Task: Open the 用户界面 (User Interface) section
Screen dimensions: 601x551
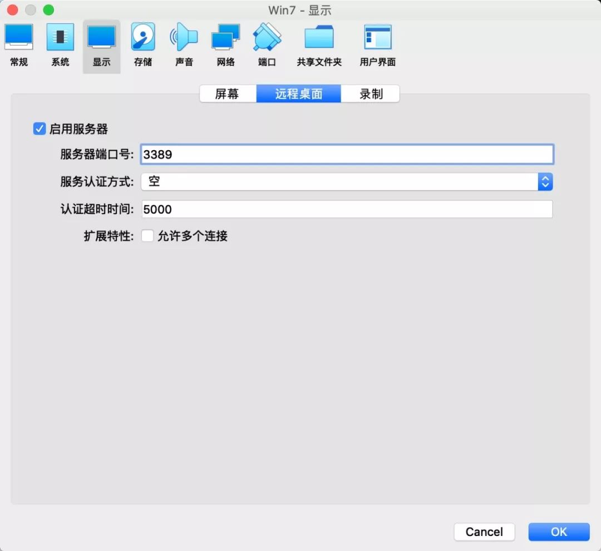Action: (377, 45)
